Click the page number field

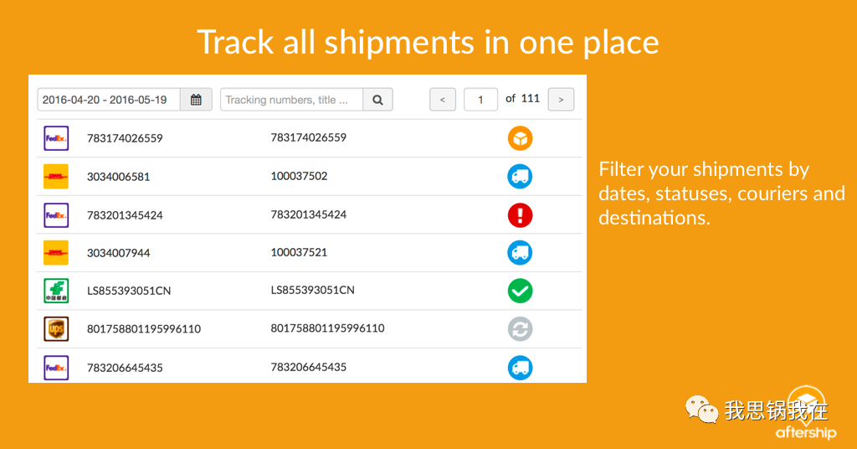point(480,100)
